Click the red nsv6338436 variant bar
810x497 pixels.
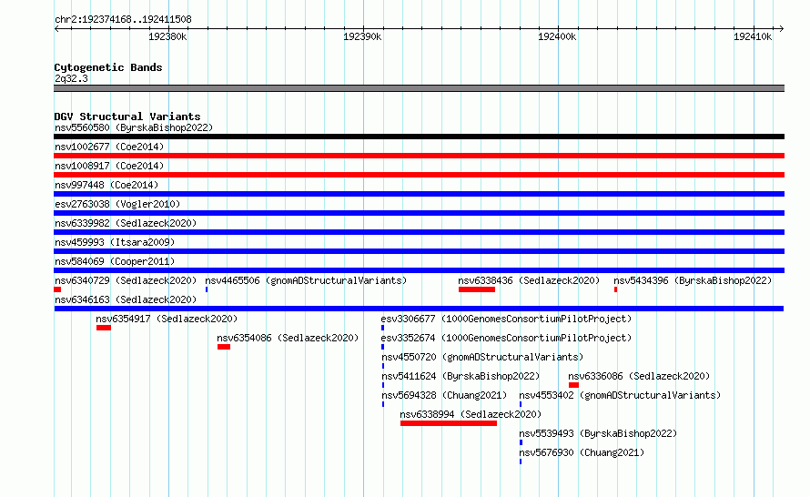tap(477, 289)
